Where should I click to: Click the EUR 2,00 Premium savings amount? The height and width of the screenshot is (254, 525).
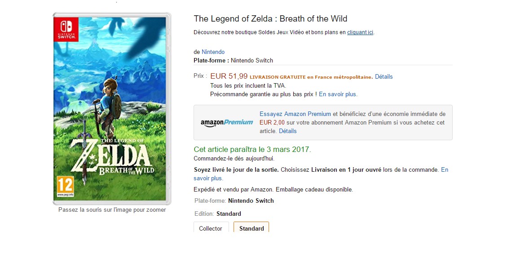point(272,123)
